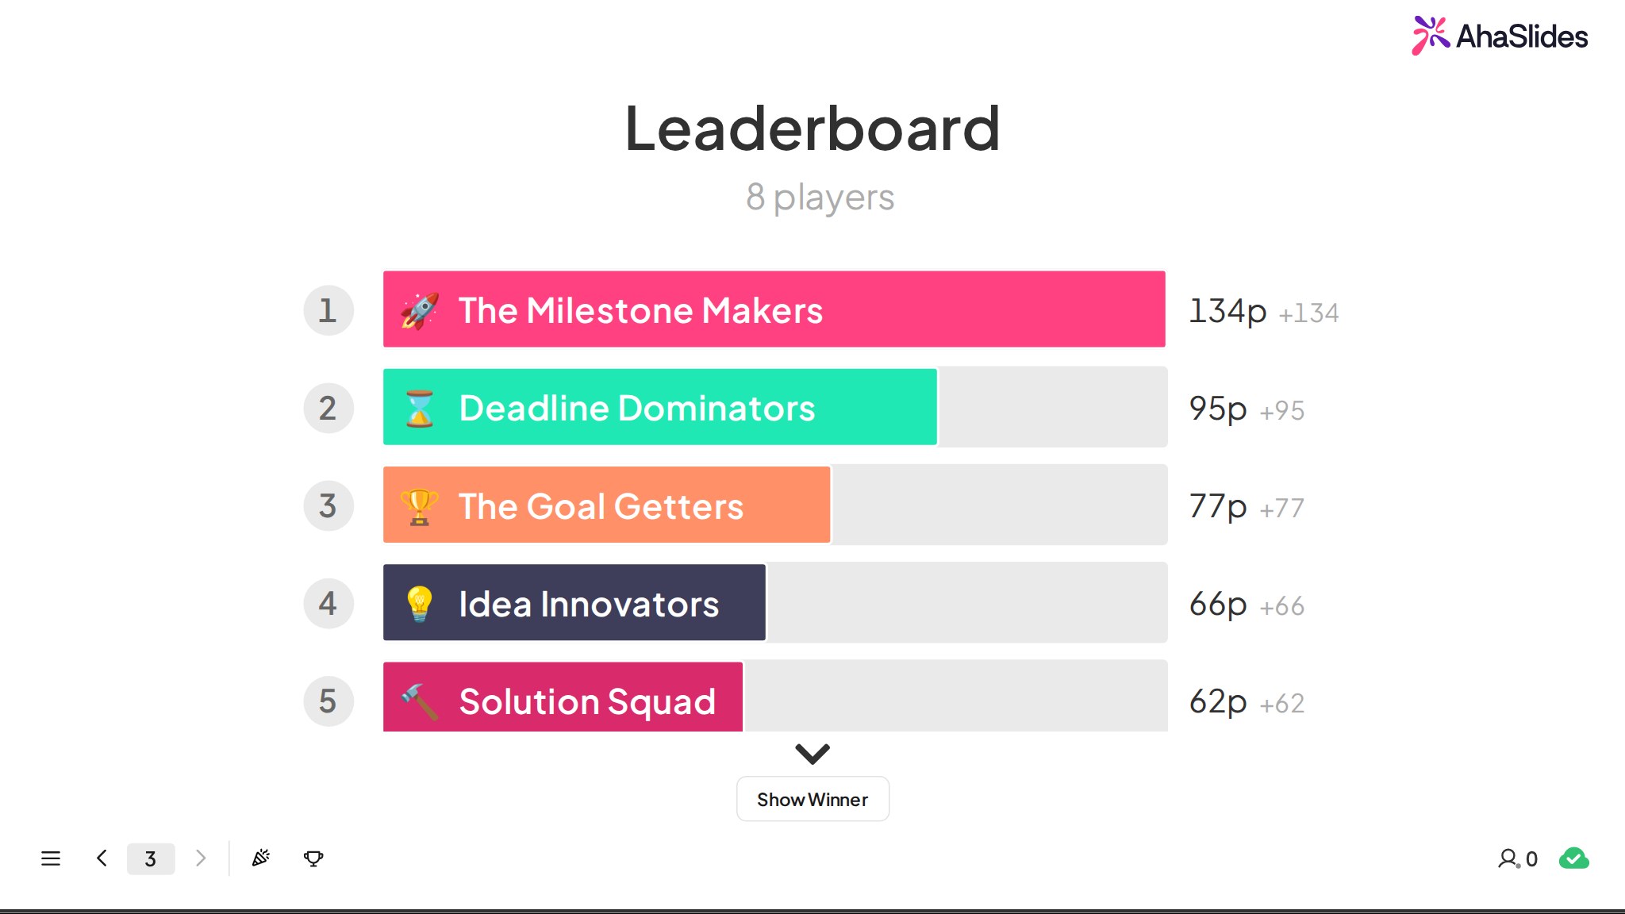Click the 134p score label
The height and width of the screenshot is (914, 1625).
pyautogui.click(x=1227, y=311)
